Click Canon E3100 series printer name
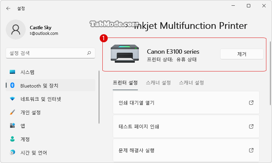Viewport: 272px width, 163px height. click(173, 52)
